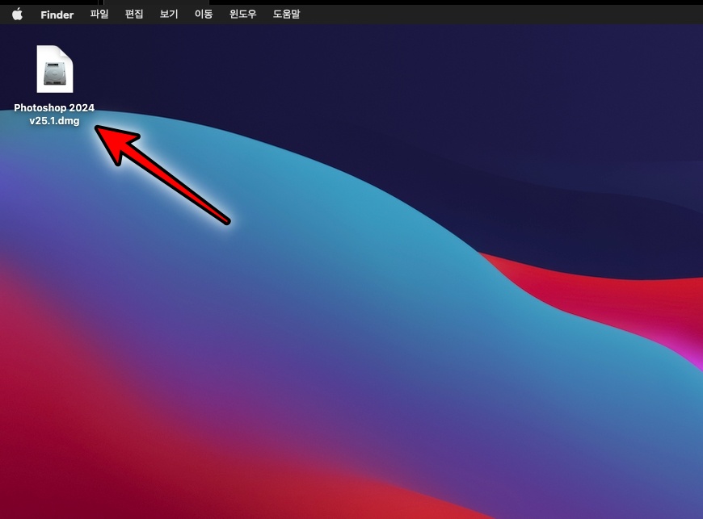Open the Finder menu
Viewport: 703px width, 519px height.
[57, 15]
